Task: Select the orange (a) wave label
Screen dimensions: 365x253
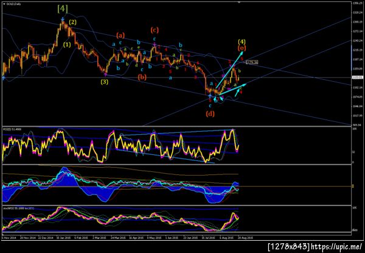Action: (x=120, y=35)
